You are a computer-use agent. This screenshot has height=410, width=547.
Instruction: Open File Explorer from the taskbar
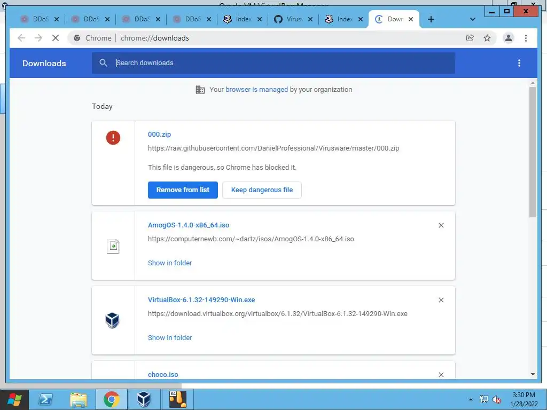point(79,399)
